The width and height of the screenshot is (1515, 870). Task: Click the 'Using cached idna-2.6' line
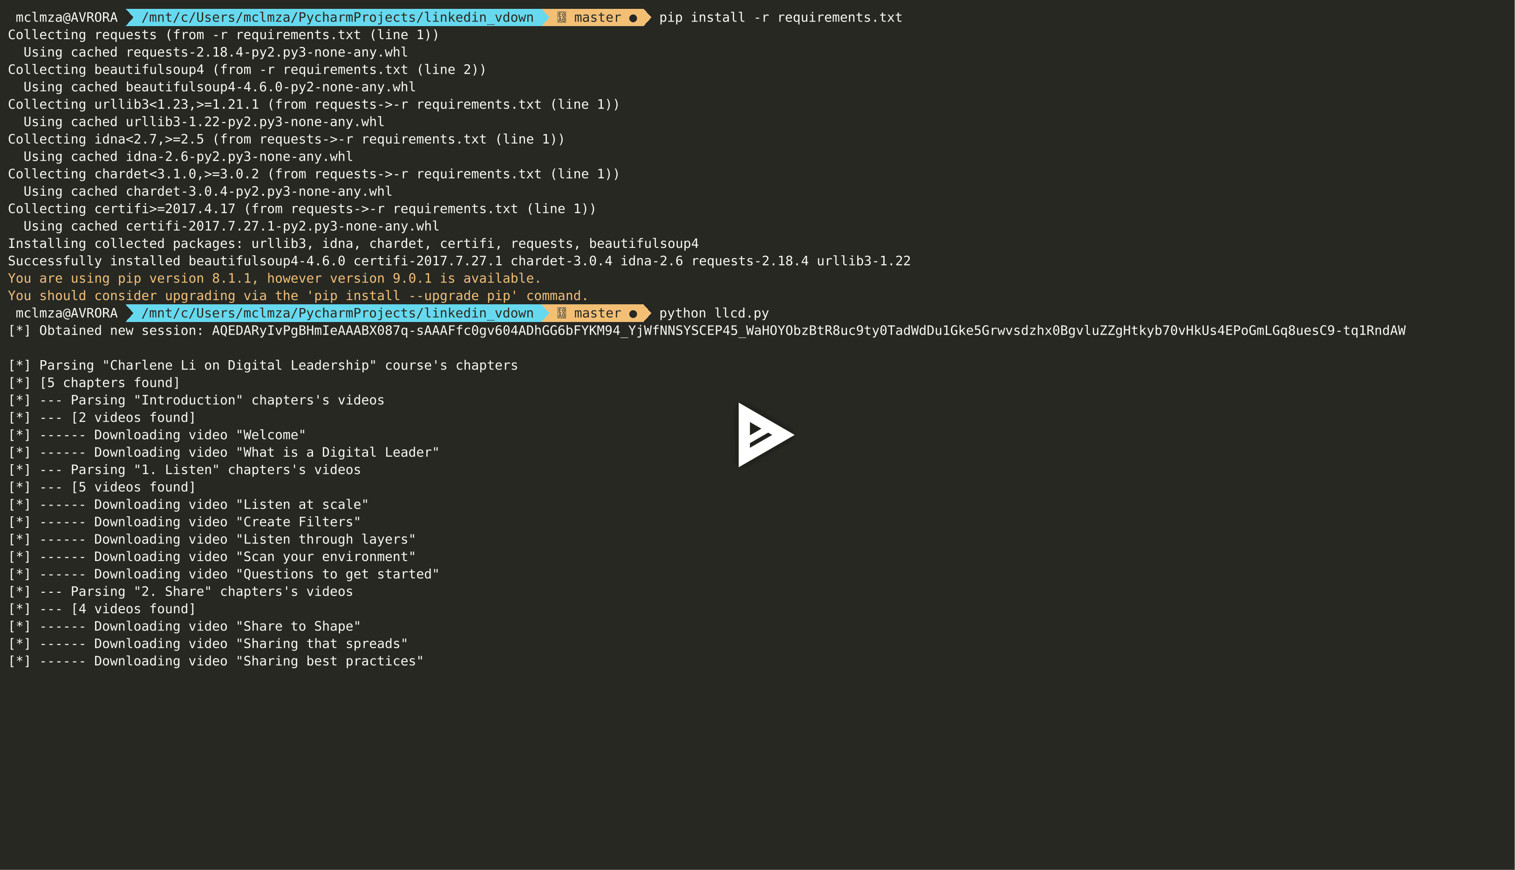[x=188, y=157]
